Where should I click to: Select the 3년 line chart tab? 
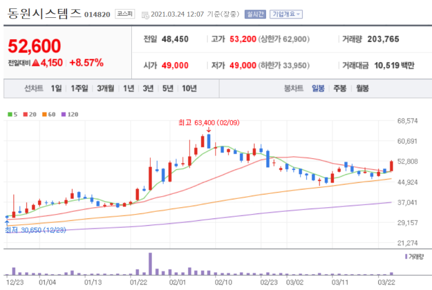click(x=148, y=88)
